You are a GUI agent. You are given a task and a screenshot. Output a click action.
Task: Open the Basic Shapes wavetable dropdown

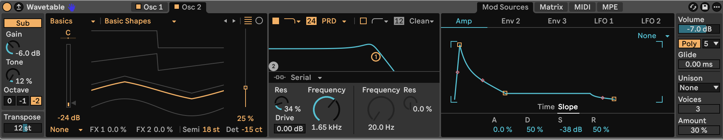tap(140, 21)
